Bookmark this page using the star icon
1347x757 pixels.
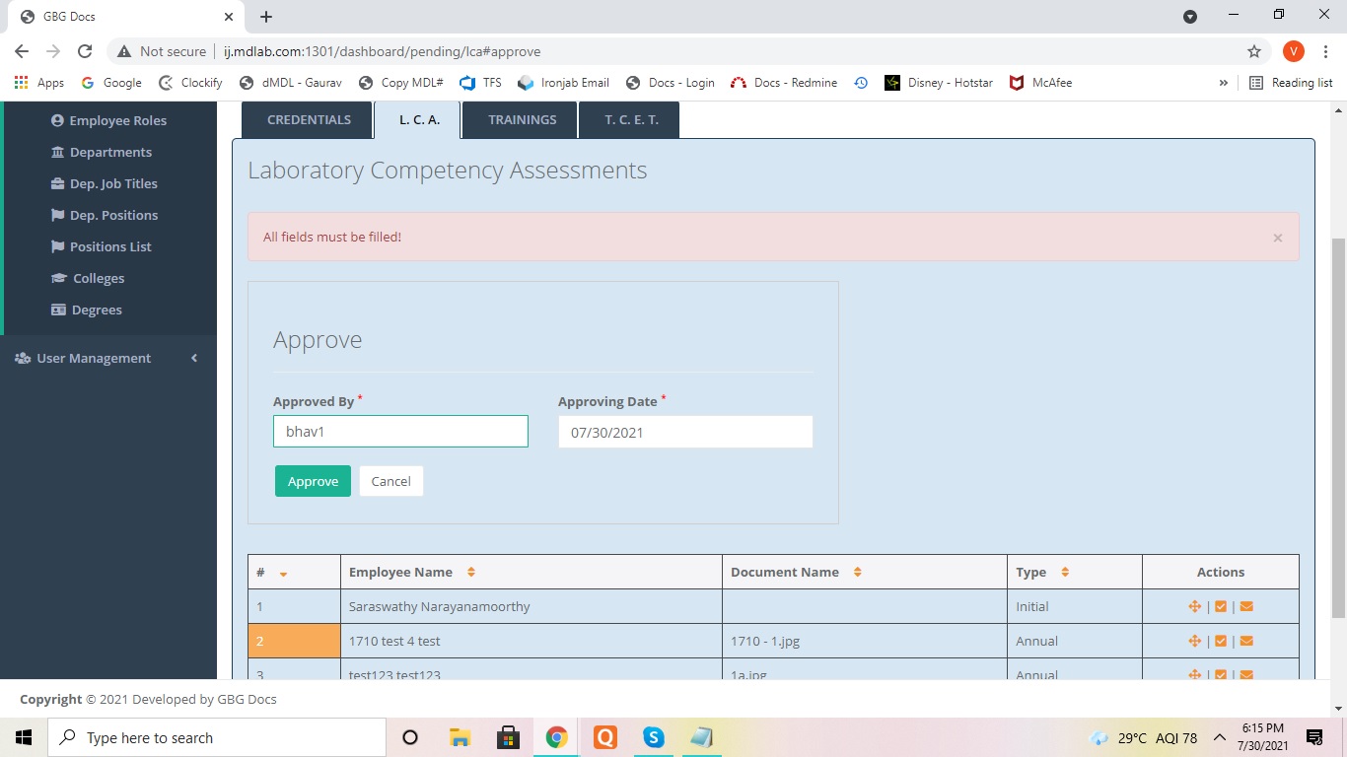[1254, 51]
